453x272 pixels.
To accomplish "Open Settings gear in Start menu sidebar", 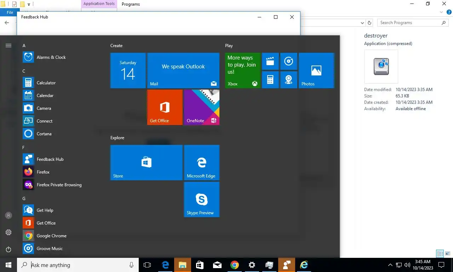I will [x=8, y=232].
